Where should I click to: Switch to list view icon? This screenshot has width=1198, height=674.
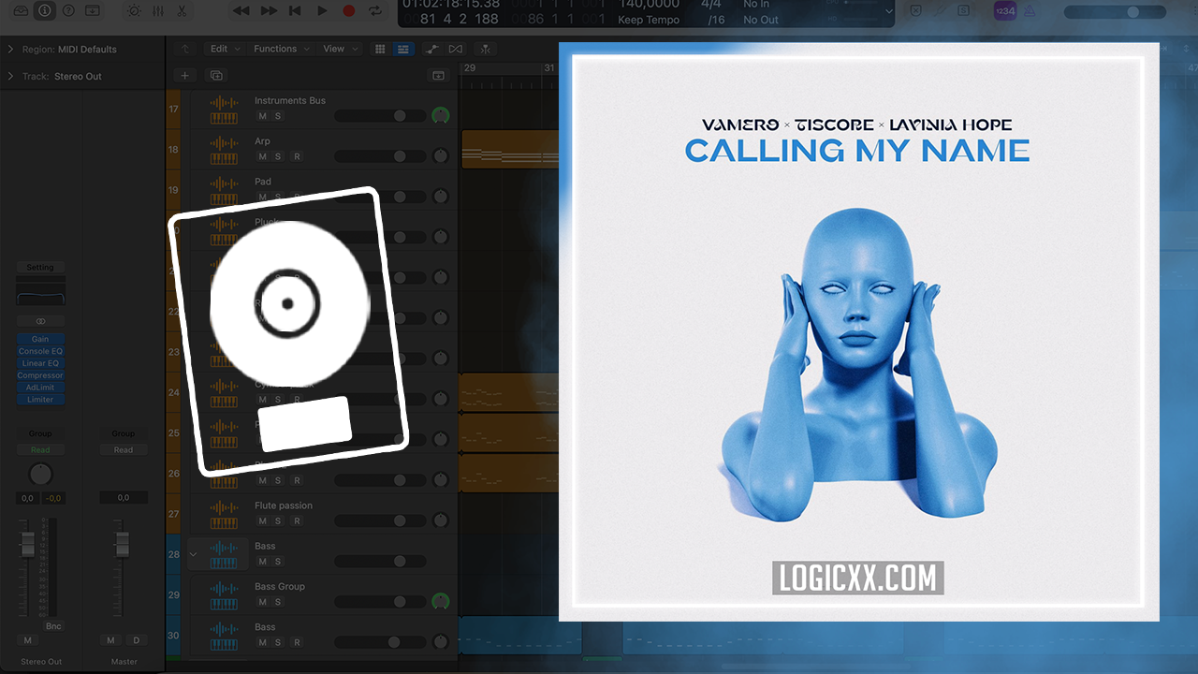pos(402,49)
